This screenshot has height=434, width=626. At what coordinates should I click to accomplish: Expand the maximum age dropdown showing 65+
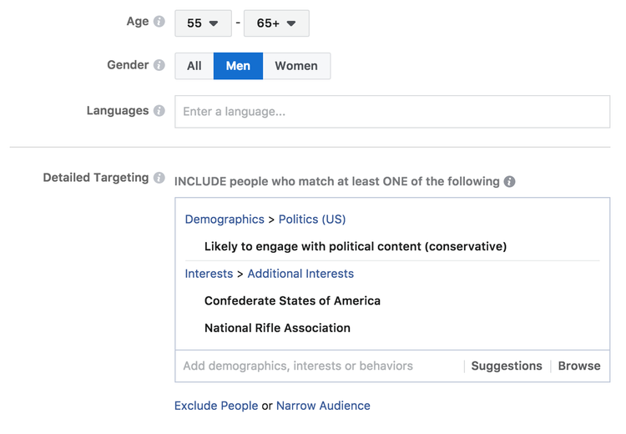276,23
